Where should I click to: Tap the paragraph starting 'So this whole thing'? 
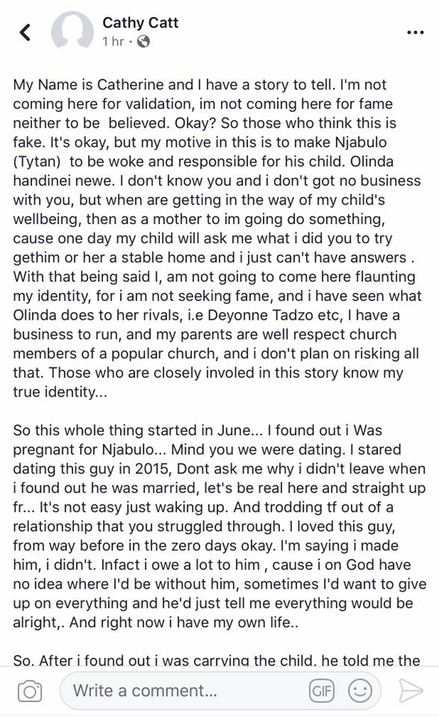pos(219,527)
